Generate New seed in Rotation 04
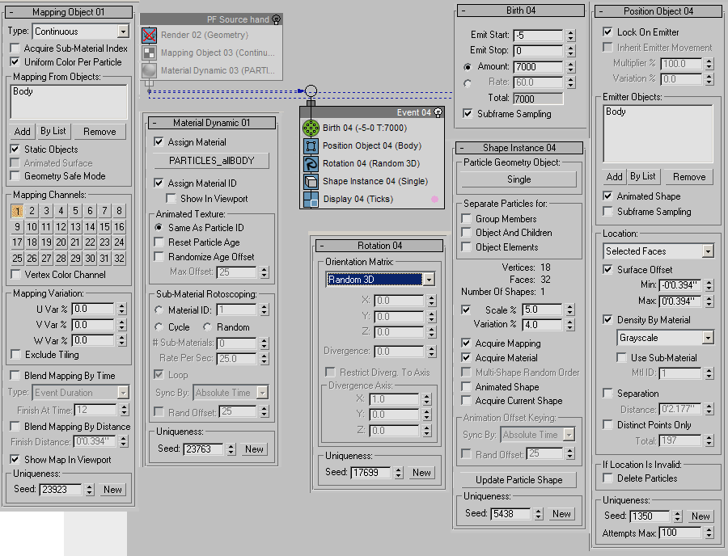The width and height of the screenshot is (728, 556). click(421, 473)
